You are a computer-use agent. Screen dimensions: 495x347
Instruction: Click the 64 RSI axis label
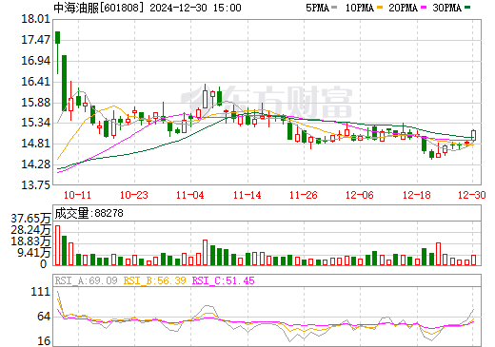44,317
